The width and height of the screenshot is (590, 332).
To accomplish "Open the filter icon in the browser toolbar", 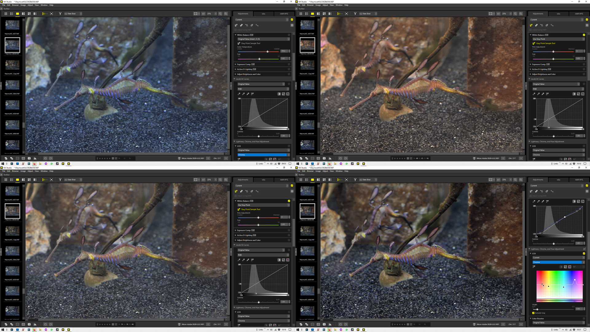I will [60, 14].
